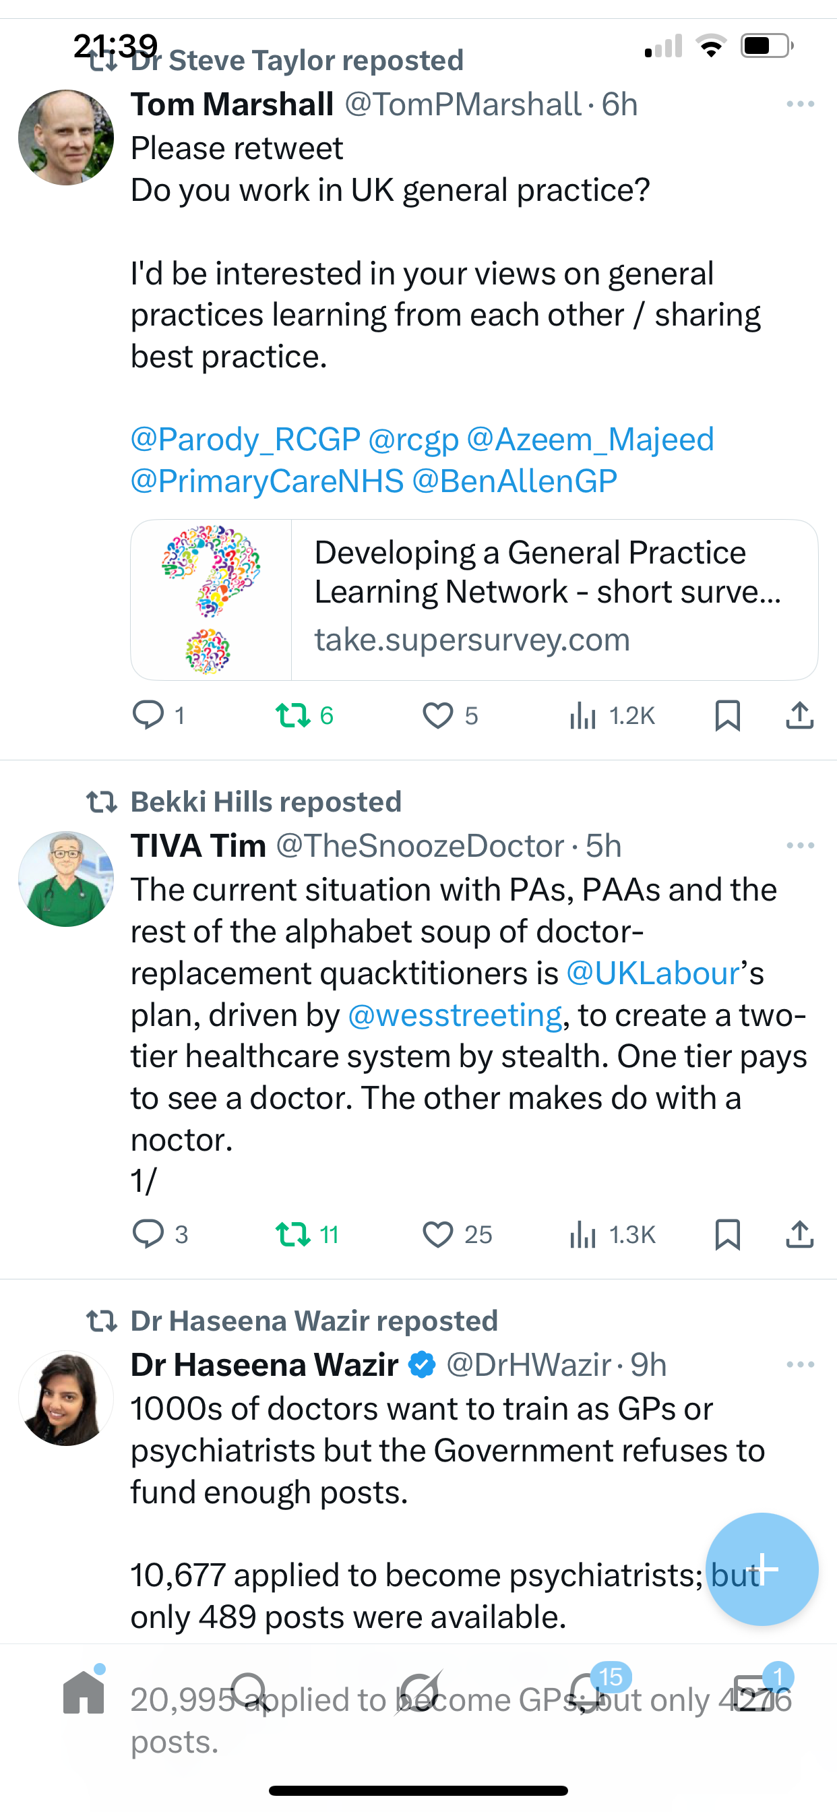Viewport: 837px width, 1812px height.
Task: Share Tom Marshall's tweet
Action: 800,715
